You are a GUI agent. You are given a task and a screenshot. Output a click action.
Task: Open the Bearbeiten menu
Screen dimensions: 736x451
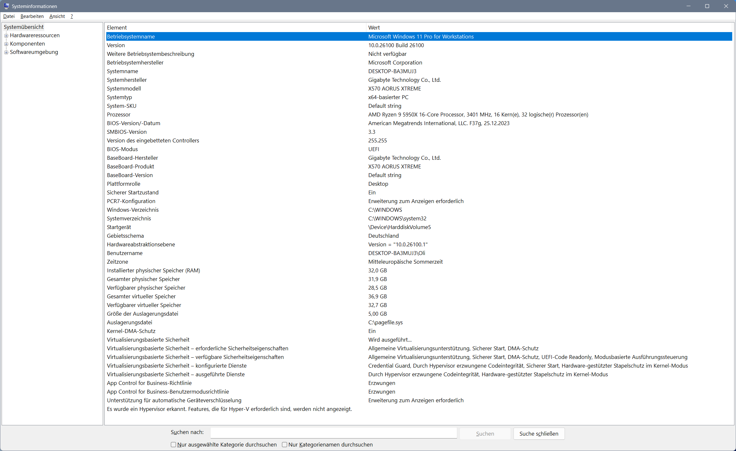point(32,16)
